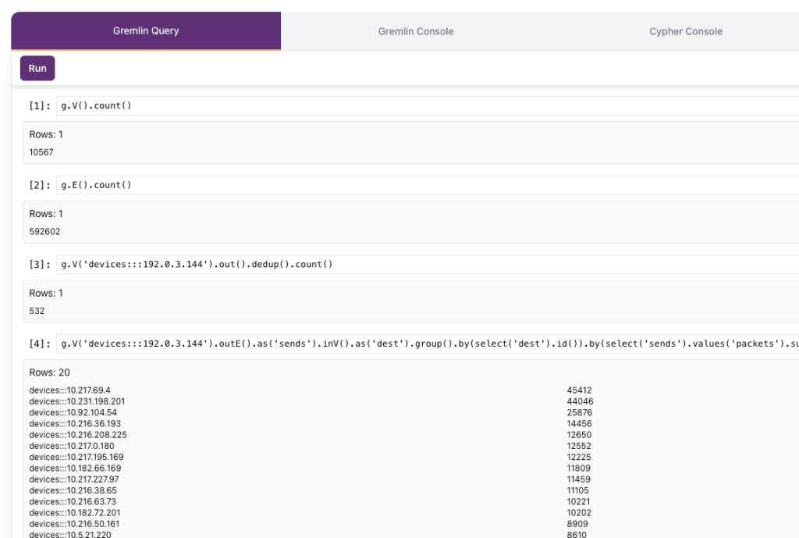Screen dimensions: 799x538
Task: Click the cell label [1]:
Action: pyautogui.click(x=40, y=105)
